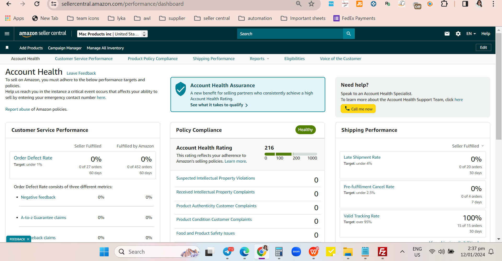Open the EN language dropdown
This screenshot has width=502, height=261.
tap(471, 34)
